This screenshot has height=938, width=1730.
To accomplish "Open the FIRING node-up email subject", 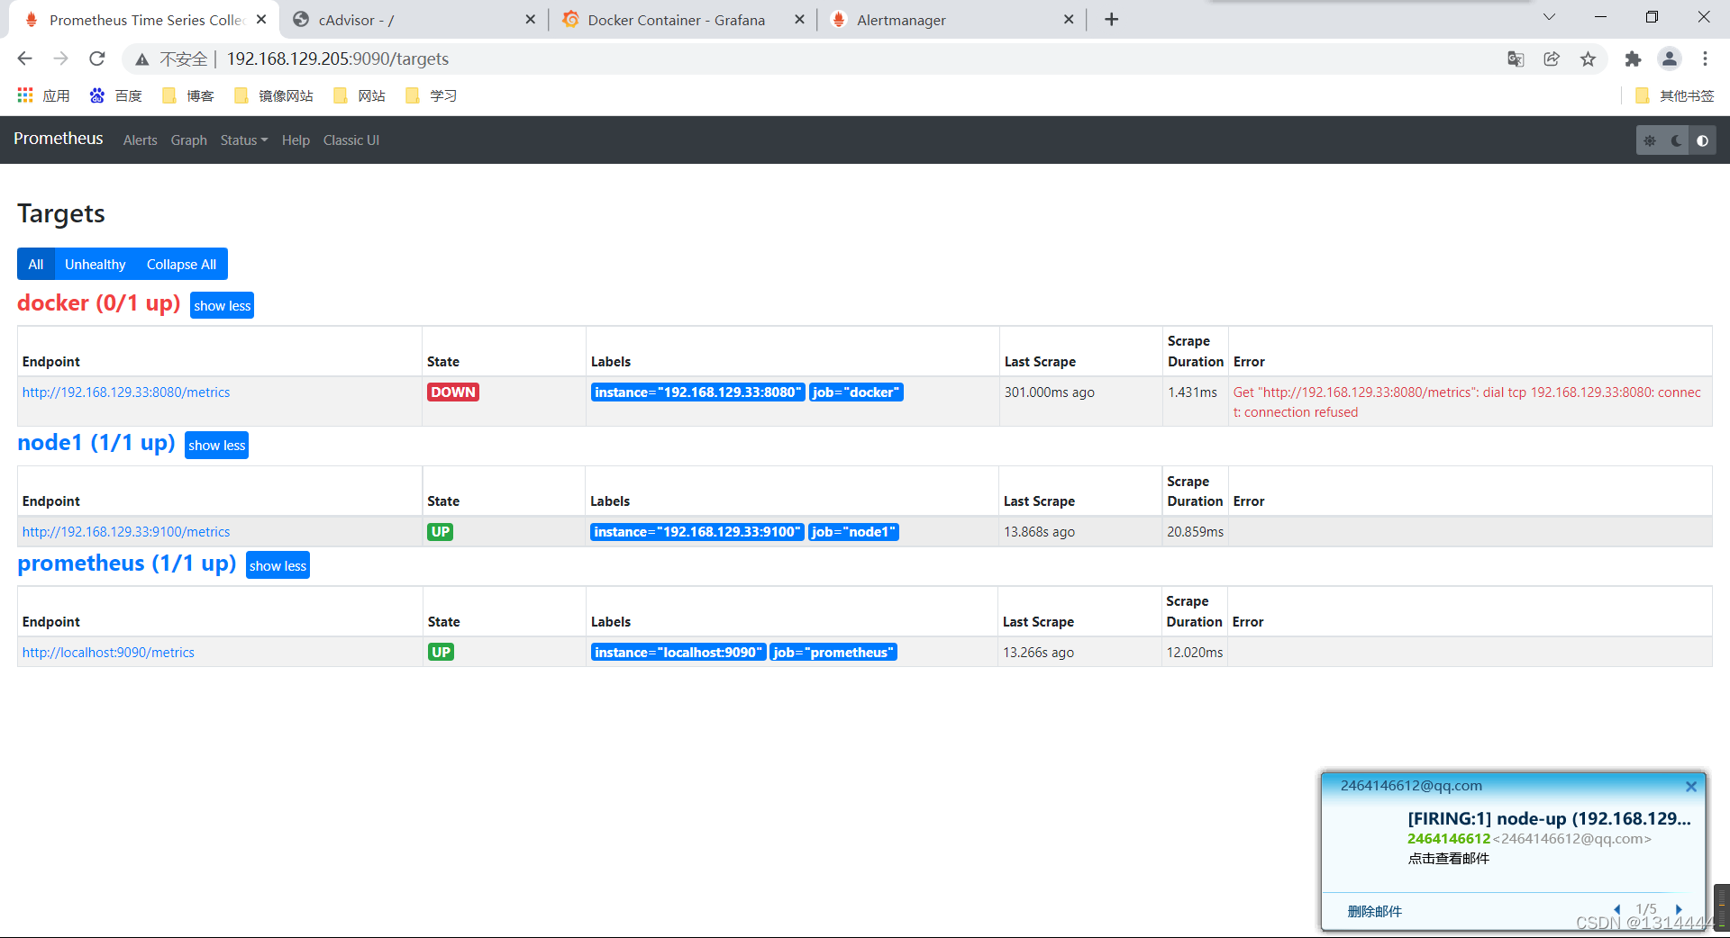I will [1549, 818].
